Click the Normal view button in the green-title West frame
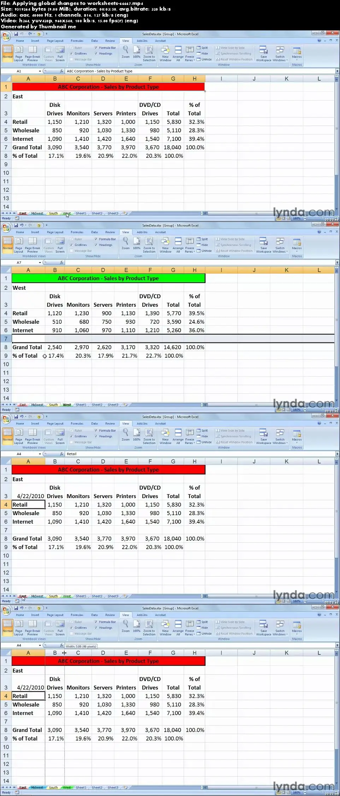This screenshot has height=796, width=340. click(7, 244)
